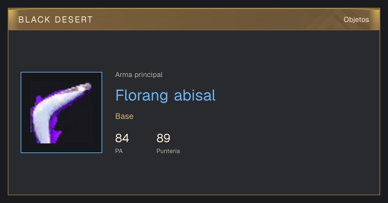Click the Arma principal category label

139,75
